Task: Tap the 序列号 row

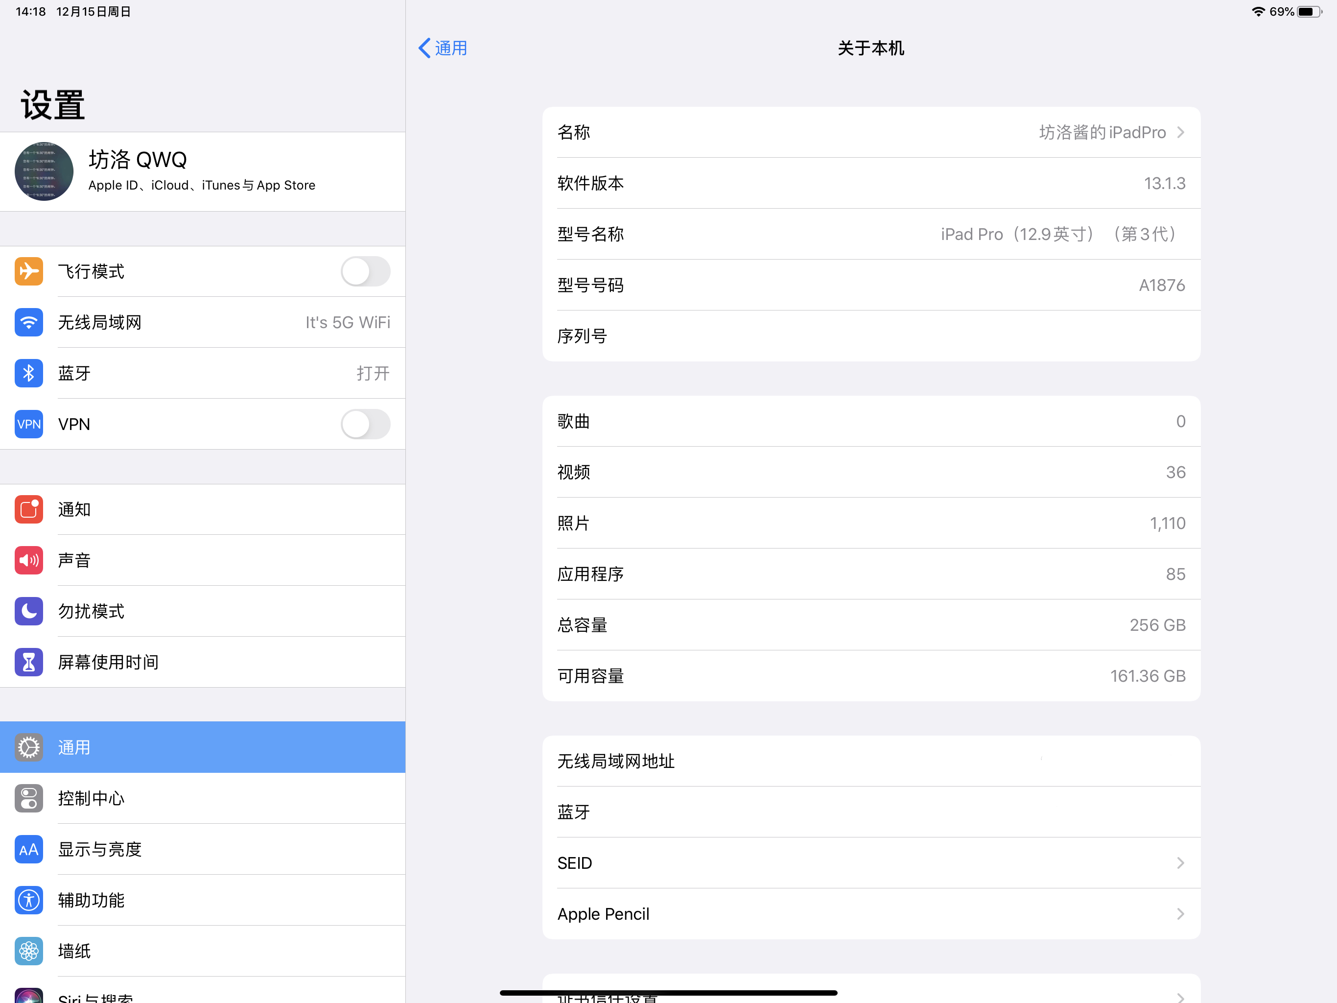Action: (870, 336)
